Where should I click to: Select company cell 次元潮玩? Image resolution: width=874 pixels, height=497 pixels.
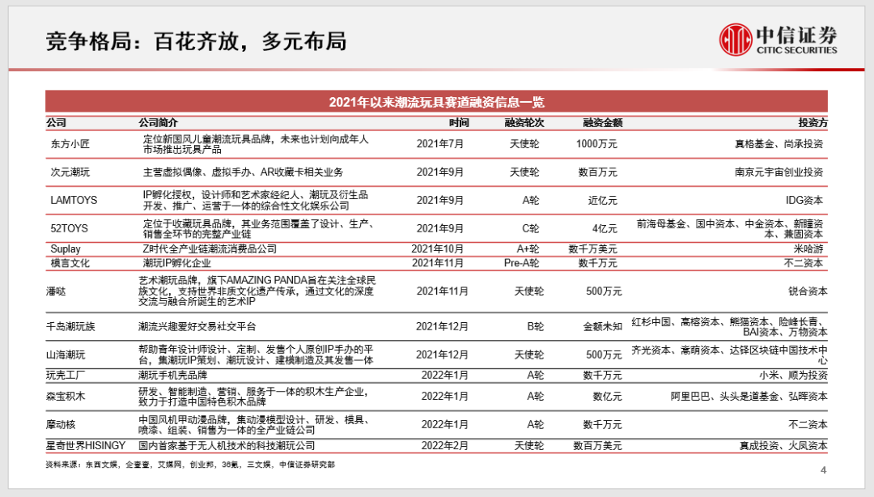tap(70, 172)
